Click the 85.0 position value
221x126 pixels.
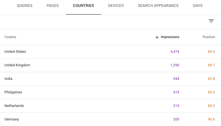211,92
